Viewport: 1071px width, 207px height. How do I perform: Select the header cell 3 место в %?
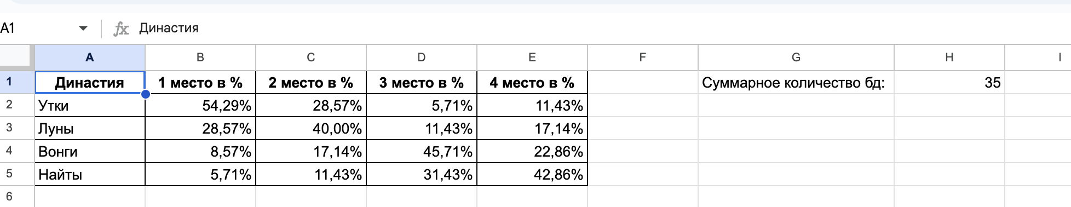[422, 83]
